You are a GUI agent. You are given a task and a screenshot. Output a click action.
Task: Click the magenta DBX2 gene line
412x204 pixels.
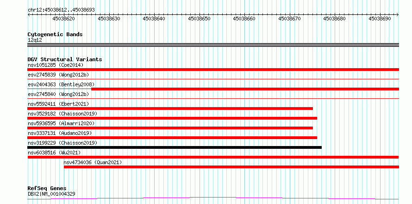tap(213, 198)
